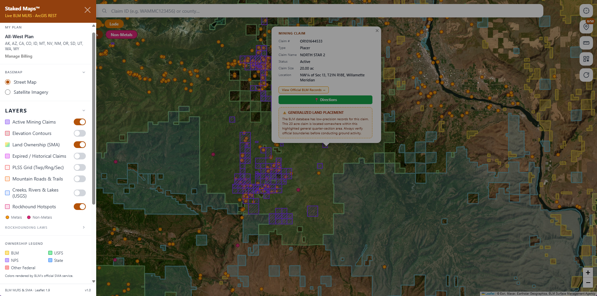597x296 pixels.
Task: Expand Rockhounding Laws section
Action: tap(84, 227)
